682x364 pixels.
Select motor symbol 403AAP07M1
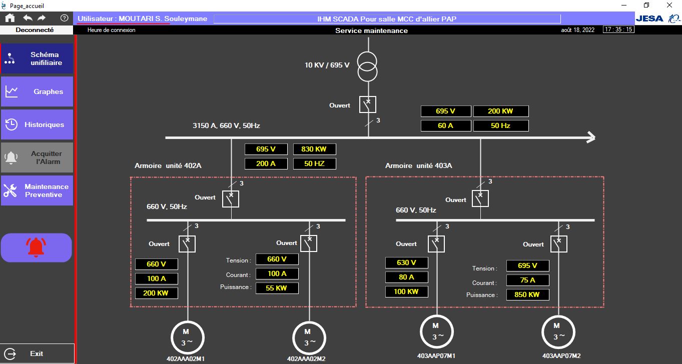437,332
